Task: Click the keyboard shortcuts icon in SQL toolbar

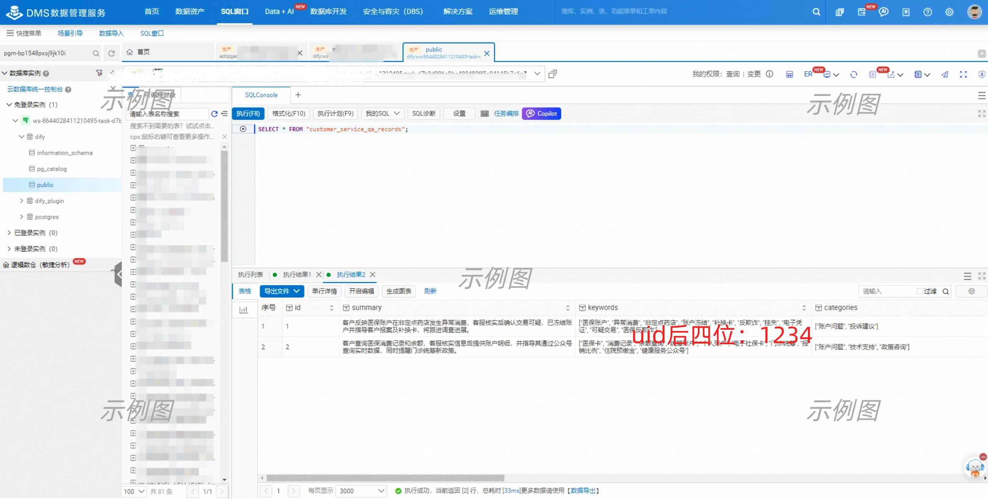Action: (484, 113)
